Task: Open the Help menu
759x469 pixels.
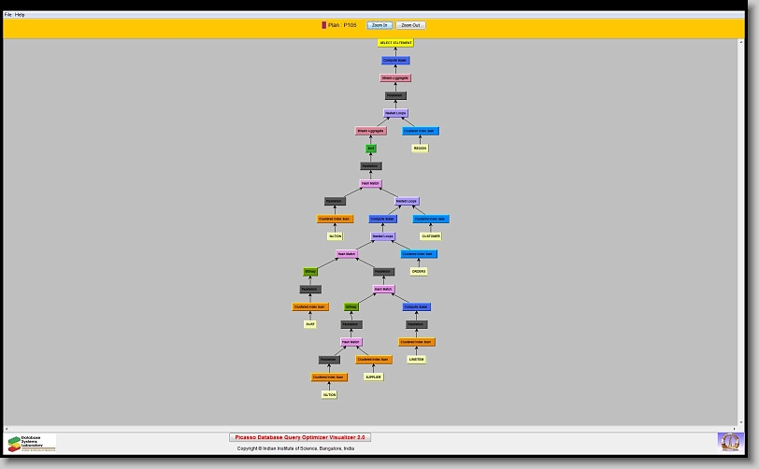Action: (x=21, y=15)
